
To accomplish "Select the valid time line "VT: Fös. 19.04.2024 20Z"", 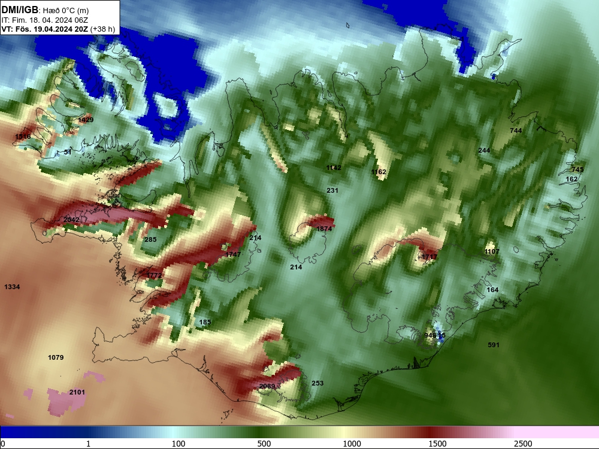I will (45, 29).
